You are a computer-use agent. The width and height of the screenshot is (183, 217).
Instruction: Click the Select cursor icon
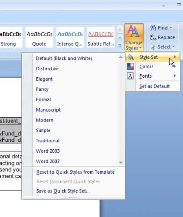153,47
